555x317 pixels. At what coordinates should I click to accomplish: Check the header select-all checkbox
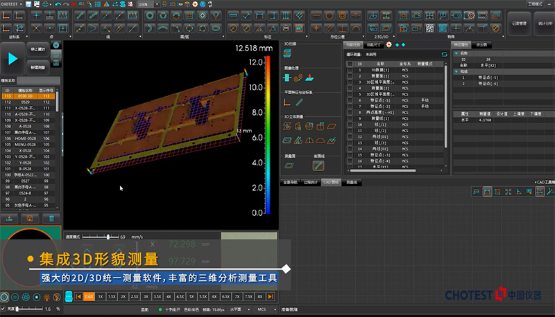pos(350,62)
